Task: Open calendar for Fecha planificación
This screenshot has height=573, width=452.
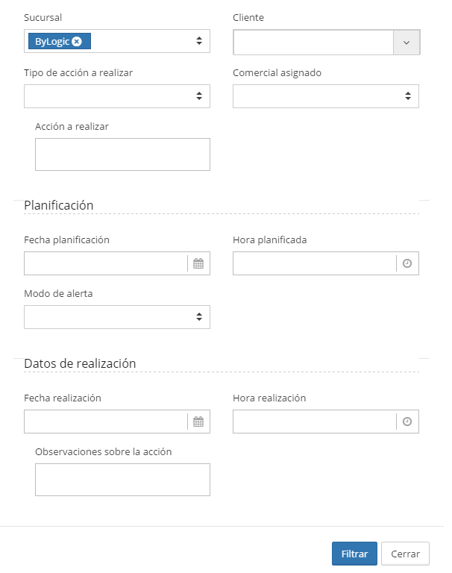Action: [x=198, y=263]
